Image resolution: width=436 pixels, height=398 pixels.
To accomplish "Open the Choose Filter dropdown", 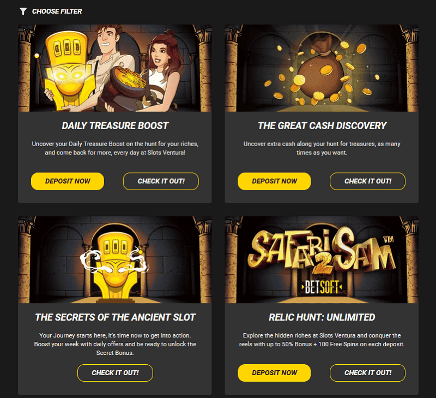I will click(51, 11).
